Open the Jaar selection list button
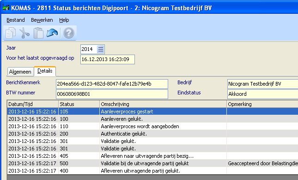This screenshot has width=298, height=180. coord(101,50)
